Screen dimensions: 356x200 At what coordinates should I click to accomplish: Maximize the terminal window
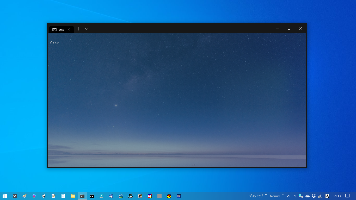(x=289, y=28)
